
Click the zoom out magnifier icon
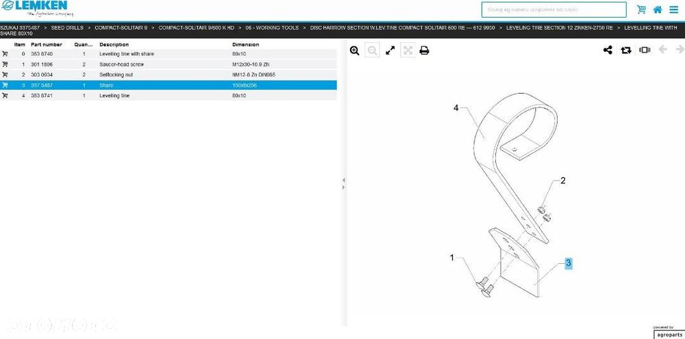click(372, 51)
